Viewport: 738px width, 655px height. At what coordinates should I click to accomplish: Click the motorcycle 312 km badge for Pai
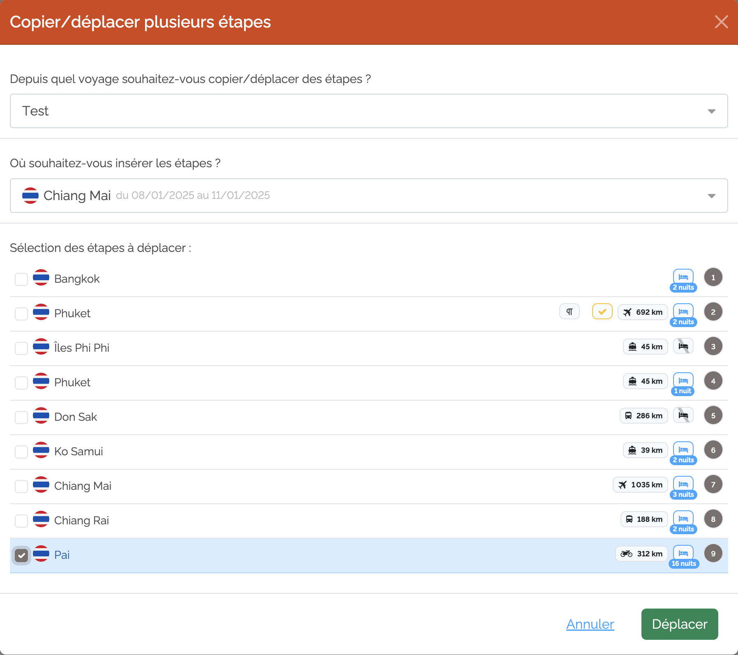pos(642,554)
